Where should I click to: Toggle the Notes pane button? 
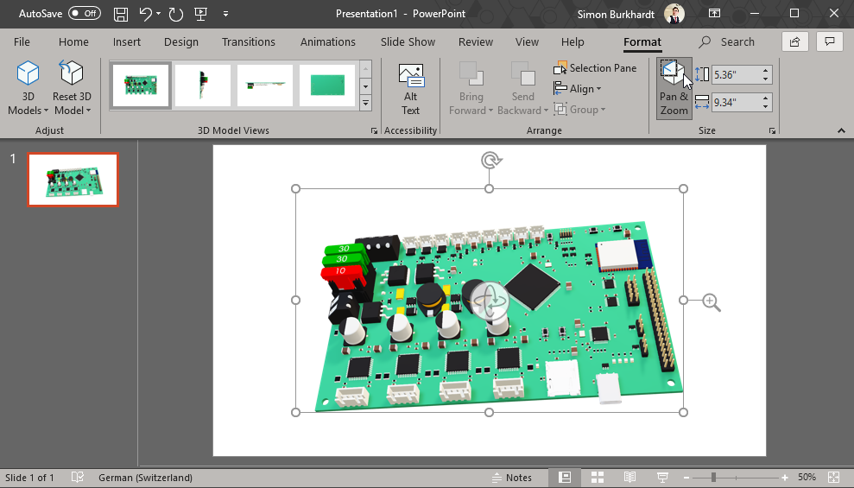[511, 478]
